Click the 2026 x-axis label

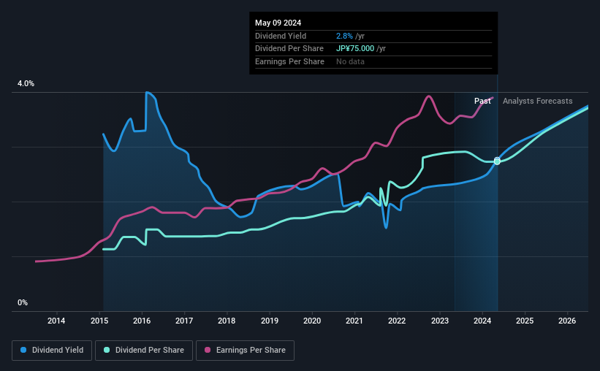567,321
